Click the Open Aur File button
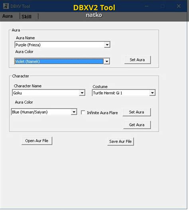 coord(37,141)
